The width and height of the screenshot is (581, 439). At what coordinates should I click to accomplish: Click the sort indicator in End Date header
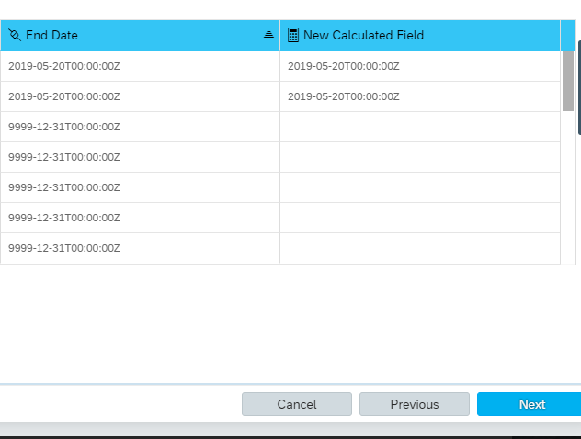(x=268, y=35)
